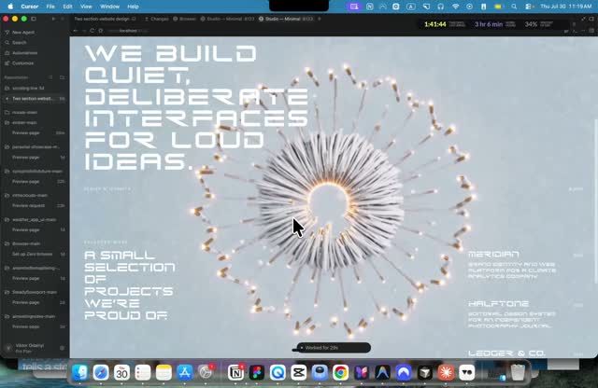Open the Ledger & Co. project link
Viewport: 598px width, 388px height.
click(x=506, y=353)
